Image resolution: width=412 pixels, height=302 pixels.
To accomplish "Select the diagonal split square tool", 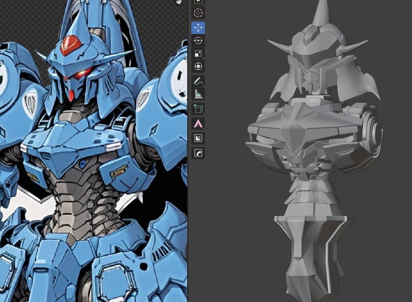I will click(198, 138).
